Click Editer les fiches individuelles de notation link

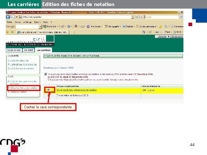(77, 90)
